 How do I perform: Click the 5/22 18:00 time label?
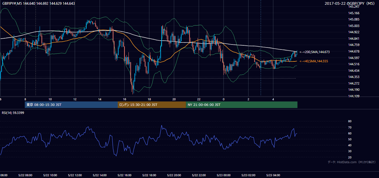[149, 175]
